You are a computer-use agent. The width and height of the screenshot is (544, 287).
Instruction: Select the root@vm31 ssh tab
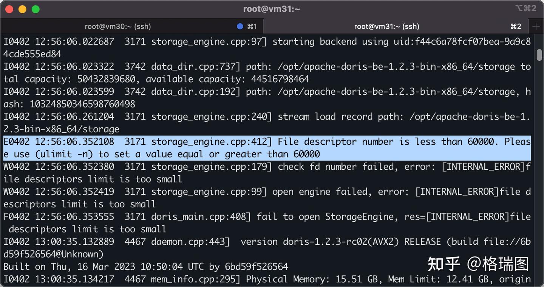[x=386, y=26]
